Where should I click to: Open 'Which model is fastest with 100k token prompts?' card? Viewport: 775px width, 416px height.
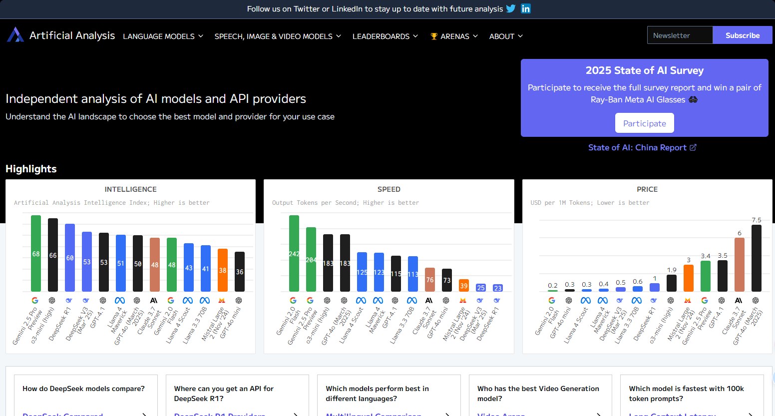click(x=692, y=396)
